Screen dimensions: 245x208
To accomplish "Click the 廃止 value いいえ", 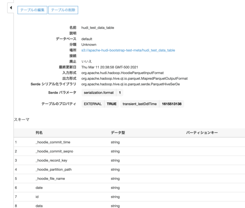I will click(x=87, y=61).
